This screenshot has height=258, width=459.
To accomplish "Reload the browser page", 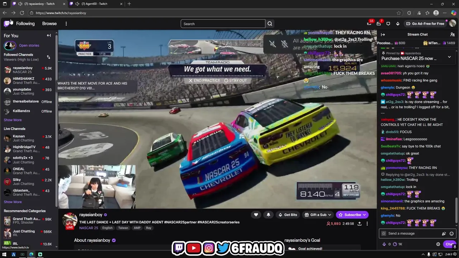I will [22, 13].
